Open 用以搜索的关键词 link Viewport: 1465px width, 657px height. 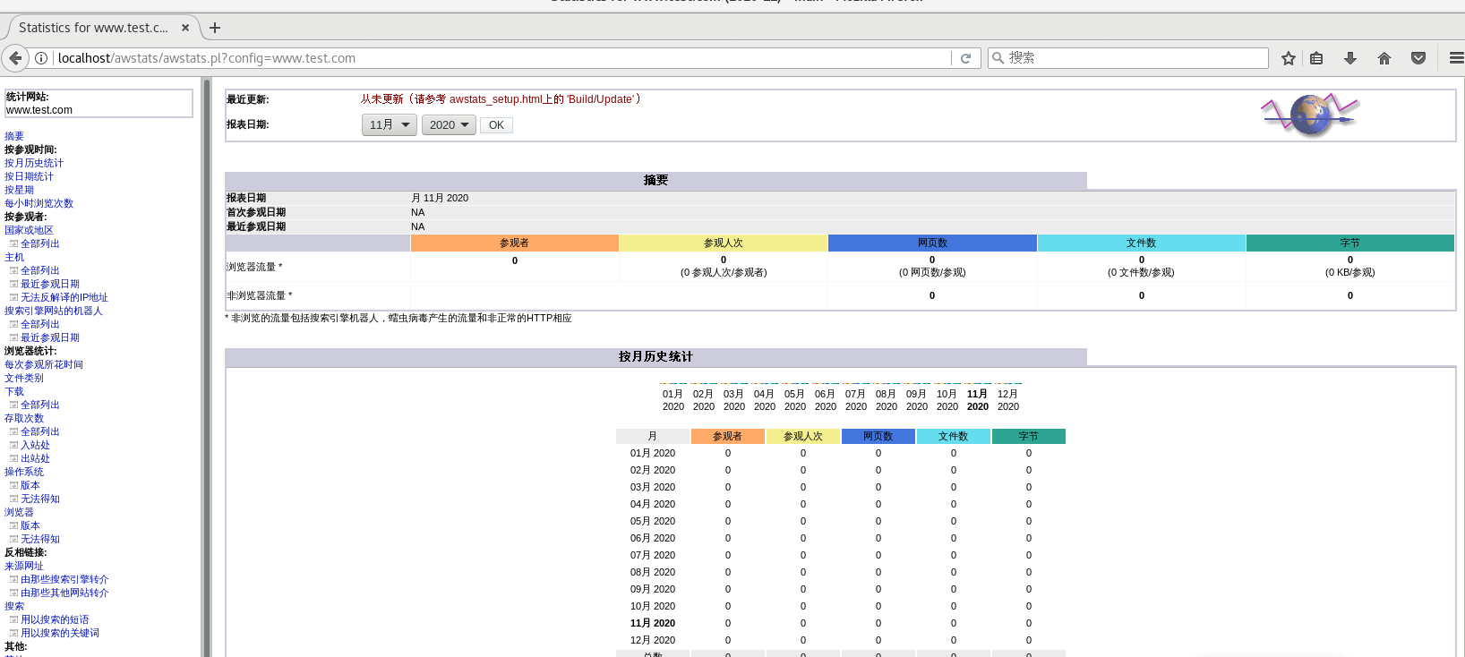pos(60,633)
